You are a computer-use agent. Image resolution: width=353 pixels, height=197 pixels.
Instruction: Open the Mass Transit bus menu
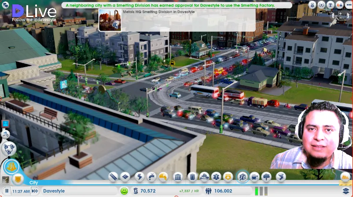point(254,177)
